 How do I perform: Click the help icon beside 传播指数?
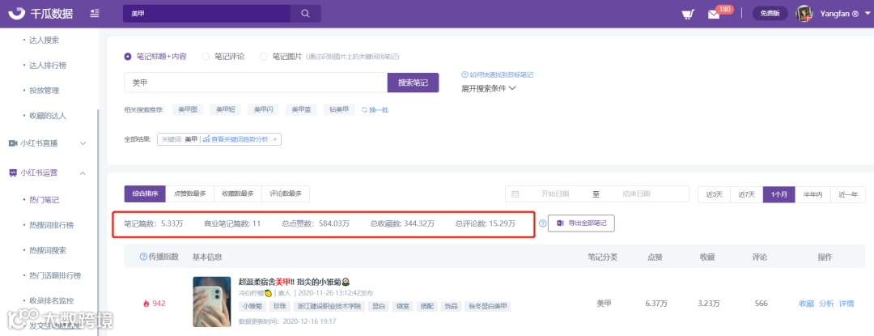(143, 257)
